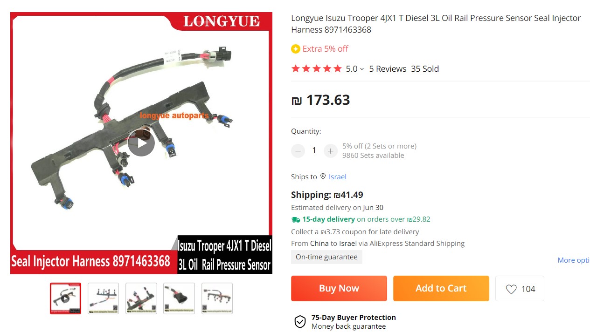Click the wishlist heart icon
Viewport: 590px width, 332px height.
coord(511,289)
